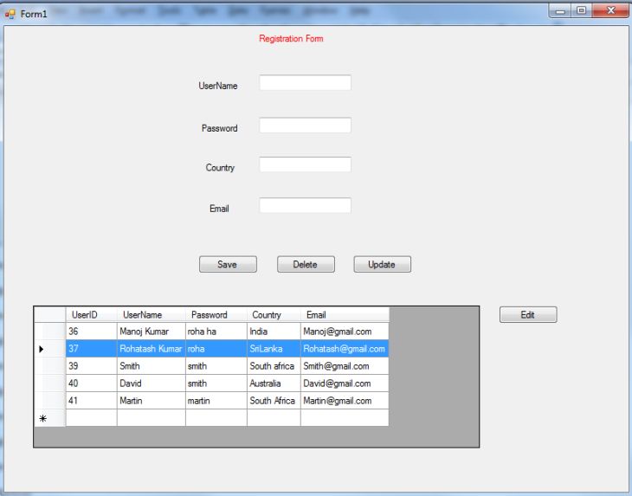This screenshot has height=496, width=632.
Task: Click the Delete button
Action: [306, 264]
